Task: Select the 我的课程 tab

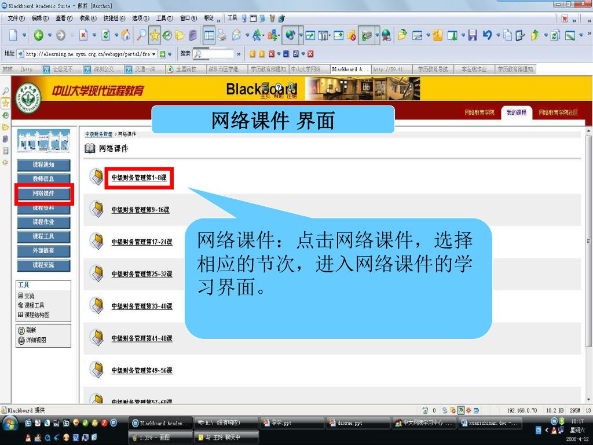Action: click(x=517, y=112)
